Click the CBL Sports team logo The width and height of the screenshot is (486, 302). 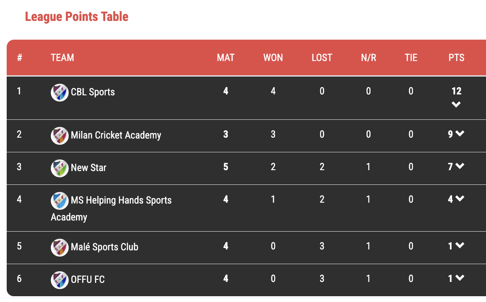pyautogui.click(x=60, y=92)
